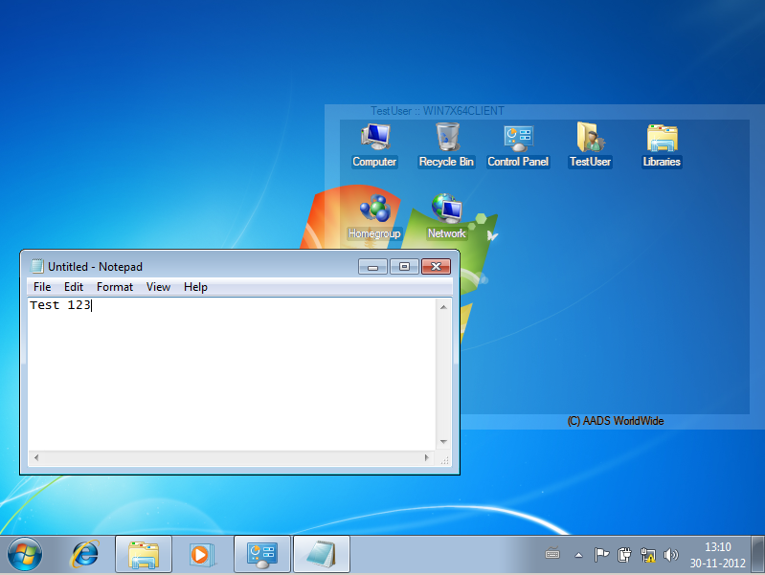Click the Start button

coord(25,554)
